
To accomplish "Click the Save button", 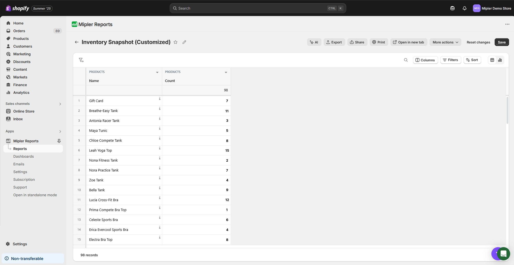I will tap(501, 42).
